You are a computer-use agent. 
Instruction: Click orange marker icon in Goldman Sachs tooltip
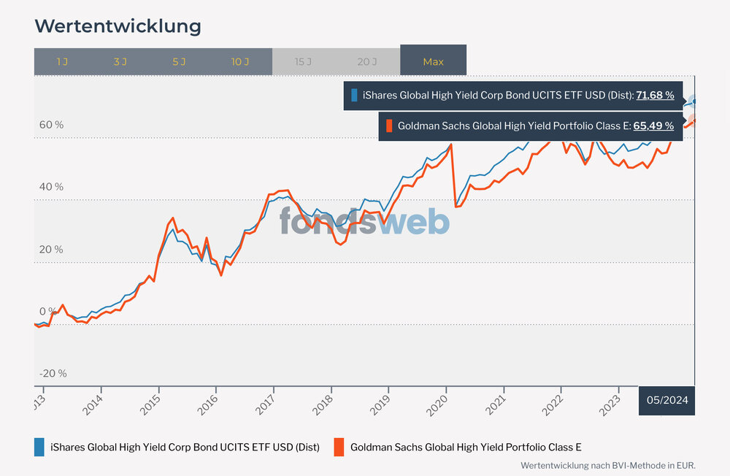[390, 126]
